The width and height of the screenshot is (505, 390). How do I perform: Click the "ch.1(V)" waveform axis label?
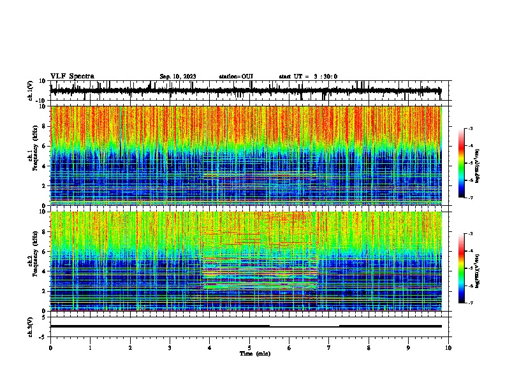tap(31, 90)
